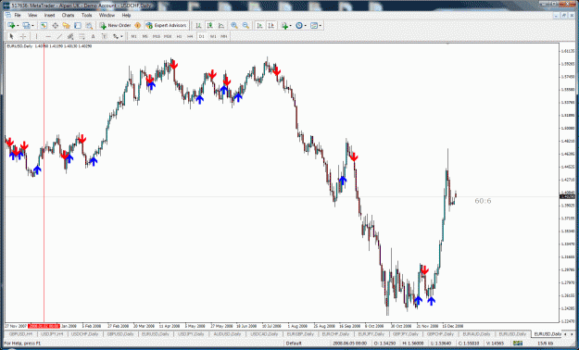Toggle the Navigator folder-star icon

(66, 26)
